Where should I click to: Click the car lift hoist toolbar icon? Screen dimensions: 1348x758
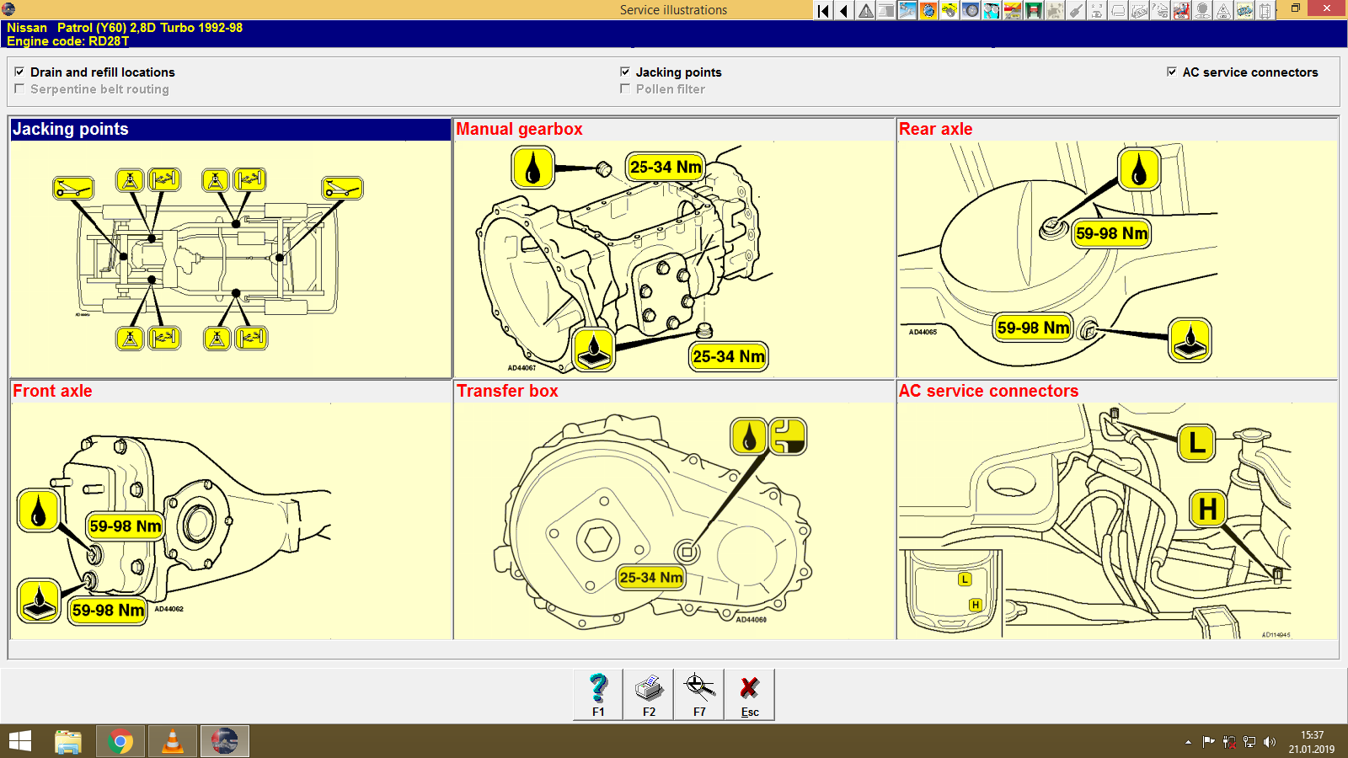[x=1033, y=9]
